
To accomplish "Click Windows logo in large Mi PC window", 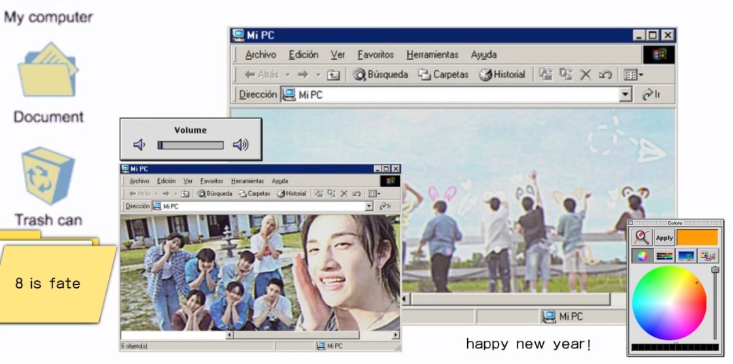I will (x=659, y=54).
